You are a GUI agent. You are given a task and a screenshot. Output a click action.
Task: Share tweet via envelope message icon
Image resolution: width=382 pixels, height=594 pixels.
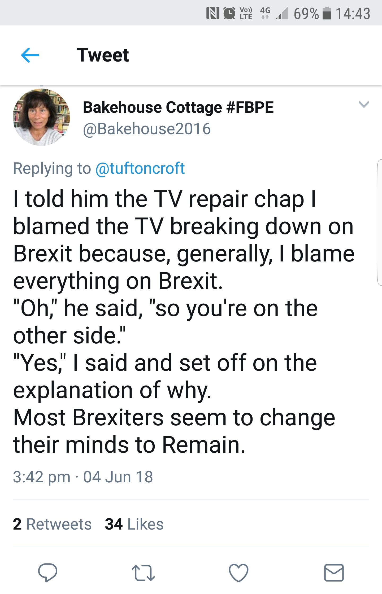(x=334, y=573)
